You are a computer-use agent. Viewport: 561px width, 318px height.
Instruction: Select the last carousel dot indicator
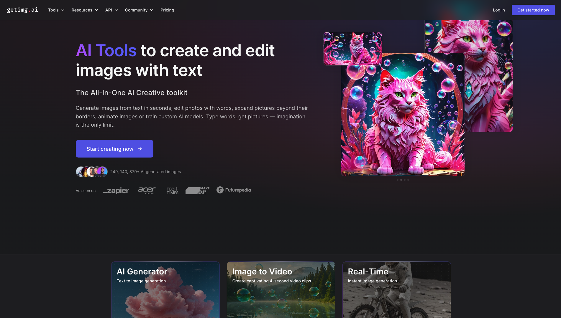click(x=408, y=180)
